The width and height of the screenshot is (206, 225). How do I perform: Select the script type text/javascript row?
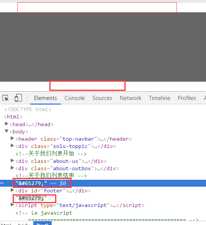tap(80, 205)
